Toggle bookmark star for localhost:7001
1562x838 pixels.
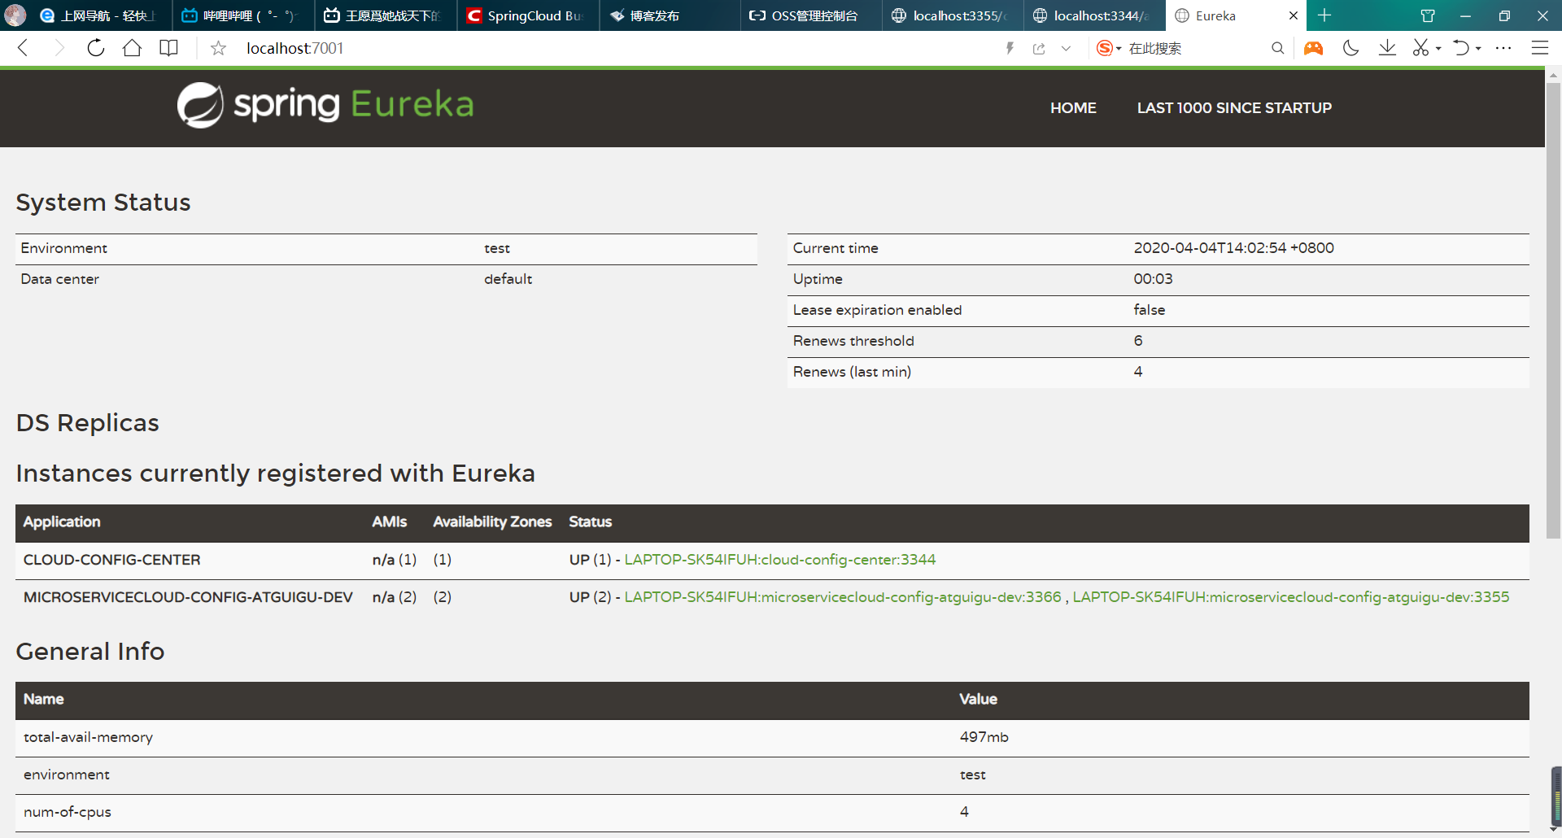click(x=218, y=49)
